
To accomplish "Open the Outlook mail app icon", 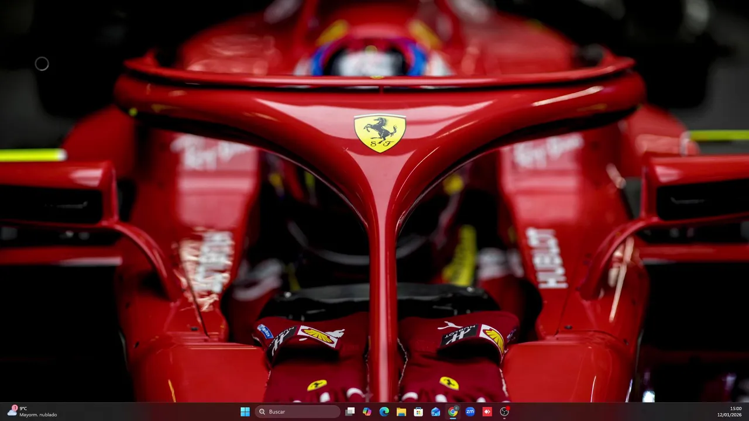I will tap(435, 412).
